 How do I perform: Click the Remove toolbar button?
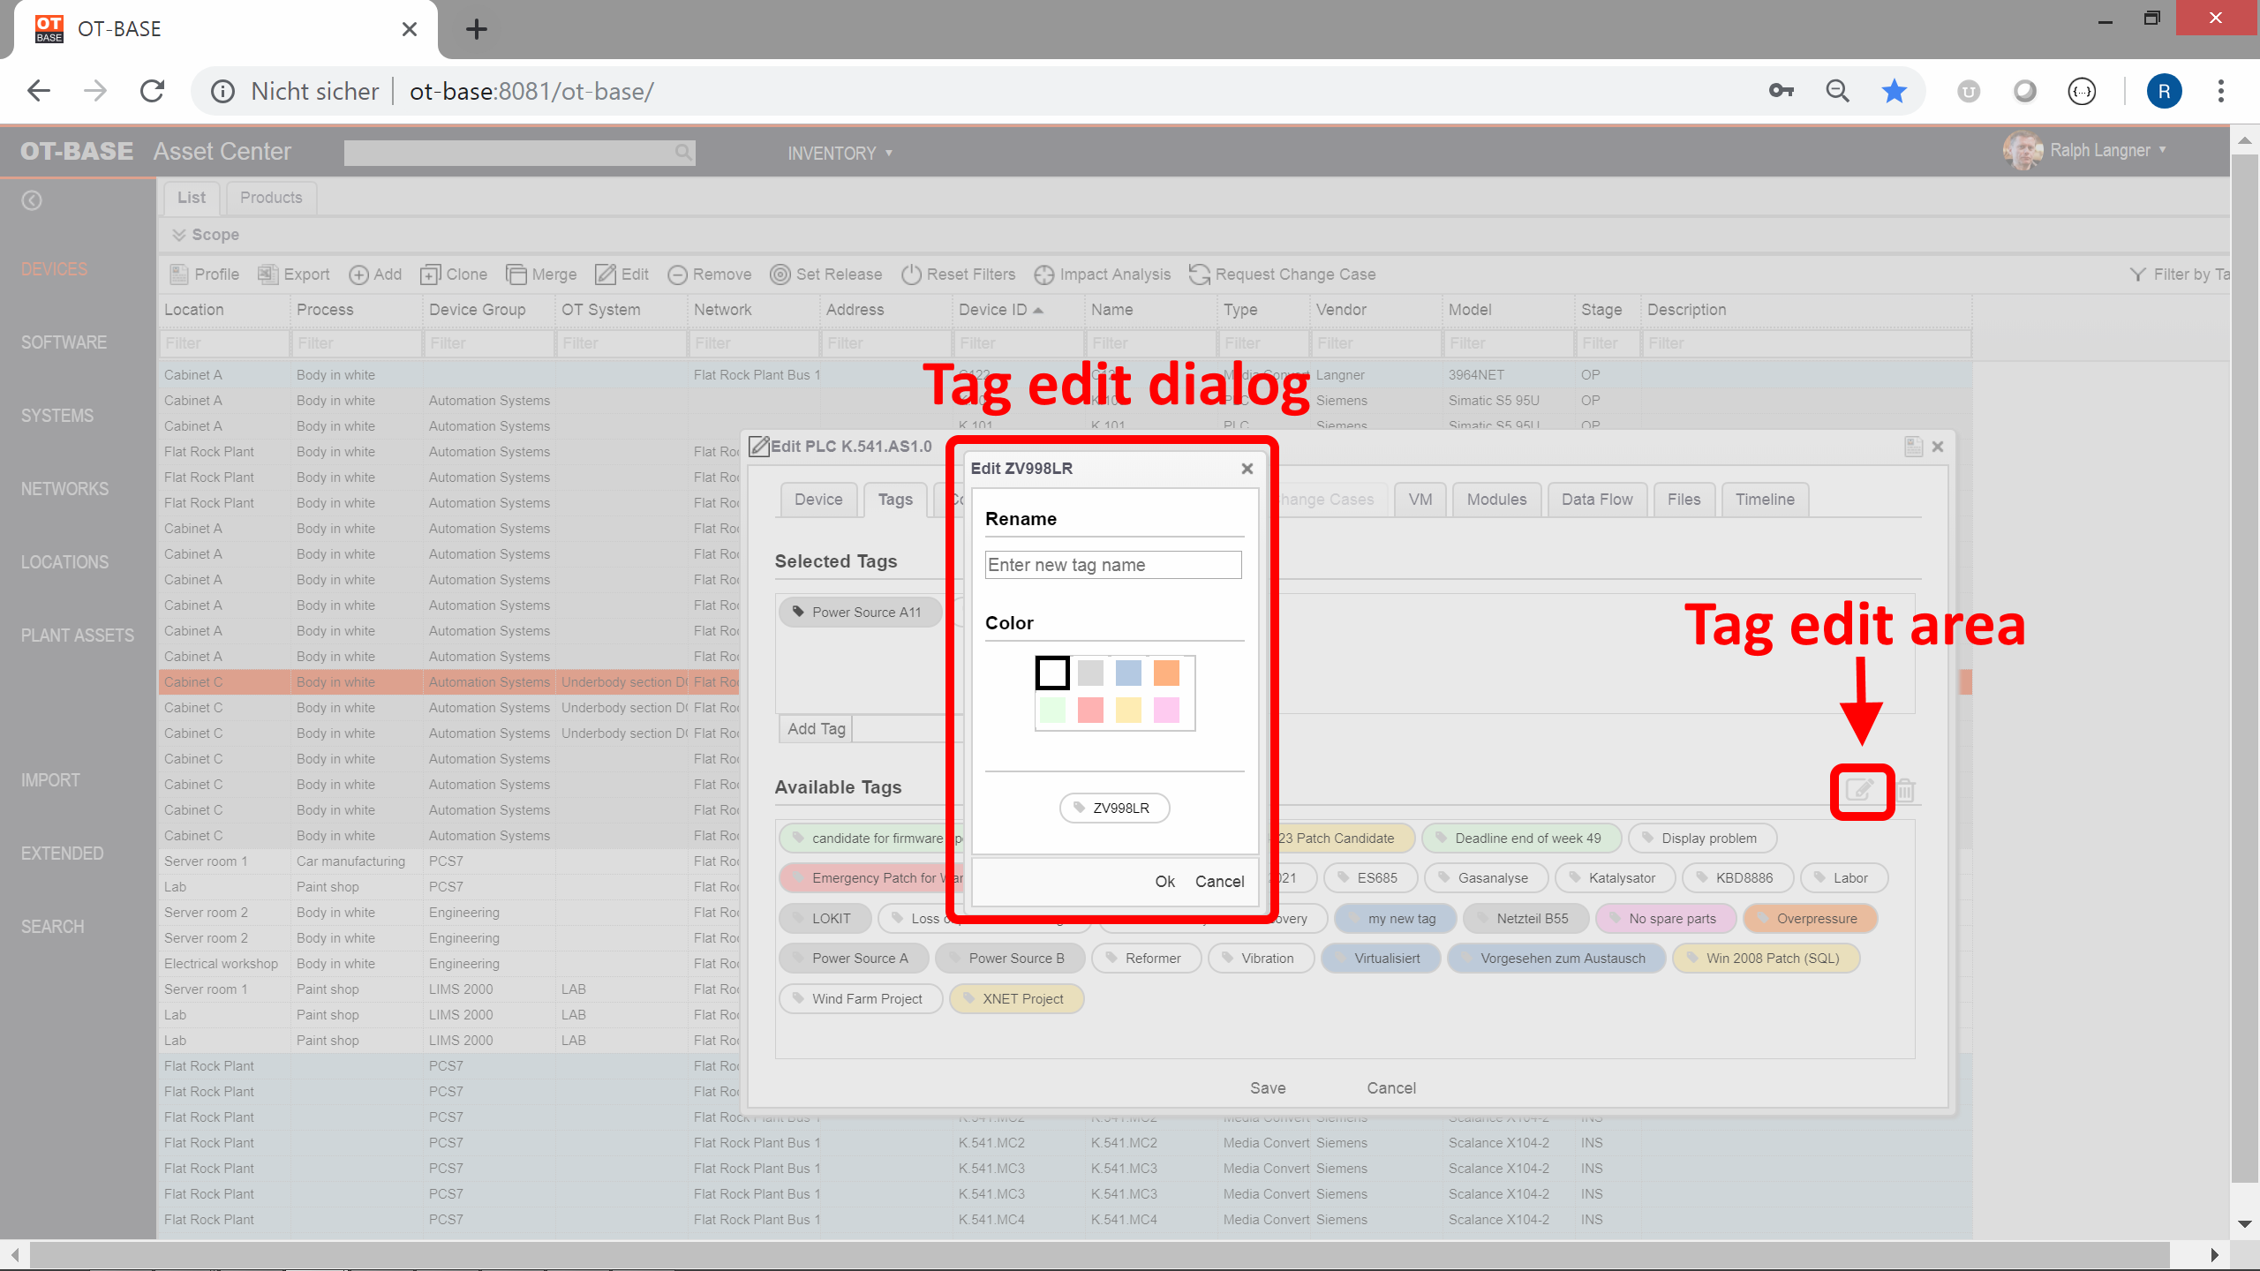(x=710, y=275)
